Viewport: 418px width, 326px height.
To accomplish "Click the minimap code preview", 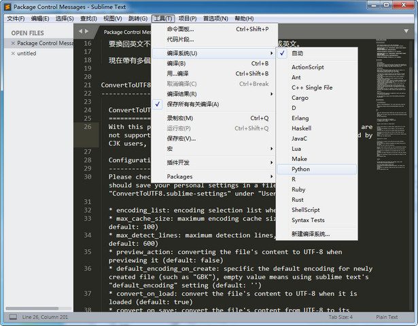I will (391, 104).
